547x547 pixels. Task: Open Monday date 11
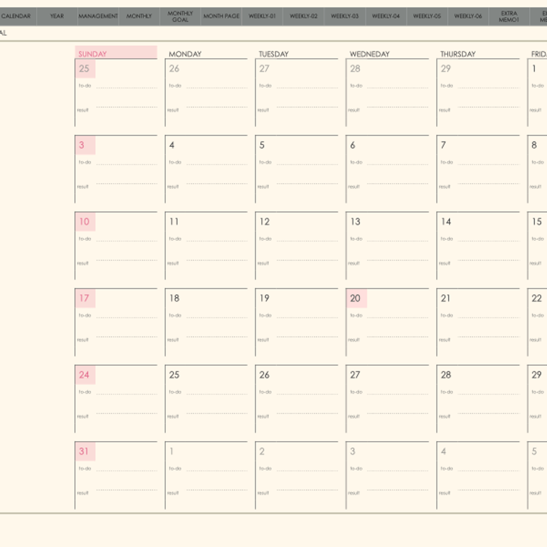tap(174, 222)
